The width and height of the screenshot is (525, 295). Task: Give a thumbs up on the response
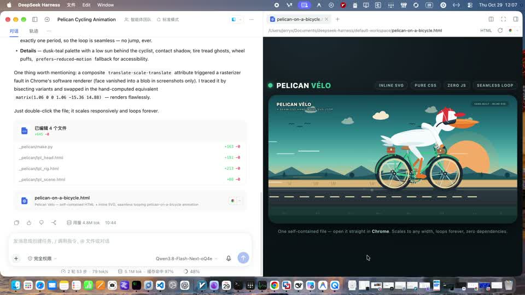click(x=29, y=223)
